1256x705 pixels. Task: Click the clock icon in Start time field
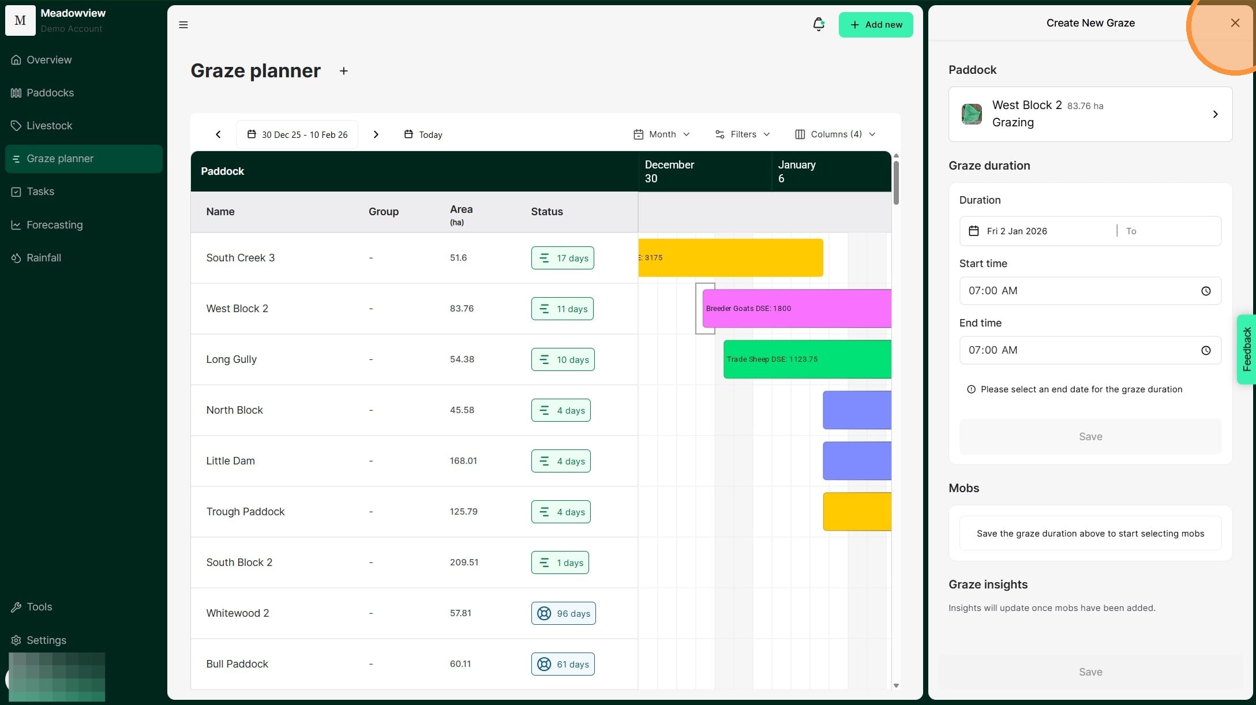[x=1206, y=291]
